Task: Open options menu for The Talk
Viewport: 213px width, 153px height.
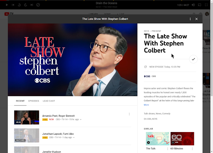Action: coord(168,149)
